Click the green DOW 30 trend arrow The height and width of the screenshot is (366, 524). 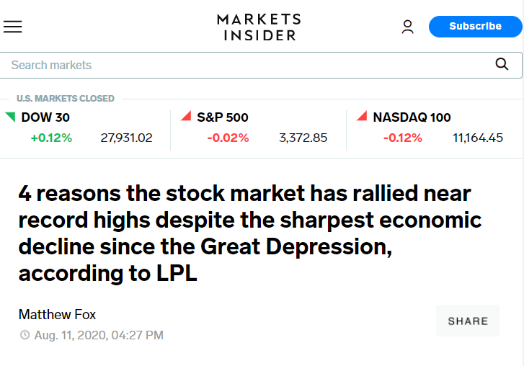tap(10, 117)
